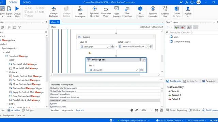The width and height of the screenshot is (218, 122).
Task: Open the Arguments panel tab
Action: [67, 110]
